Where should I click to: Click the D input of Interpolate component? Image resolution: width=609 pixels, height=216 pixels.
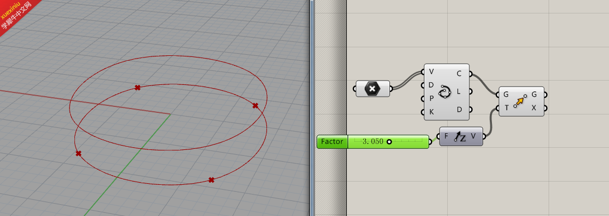point(431,85)
